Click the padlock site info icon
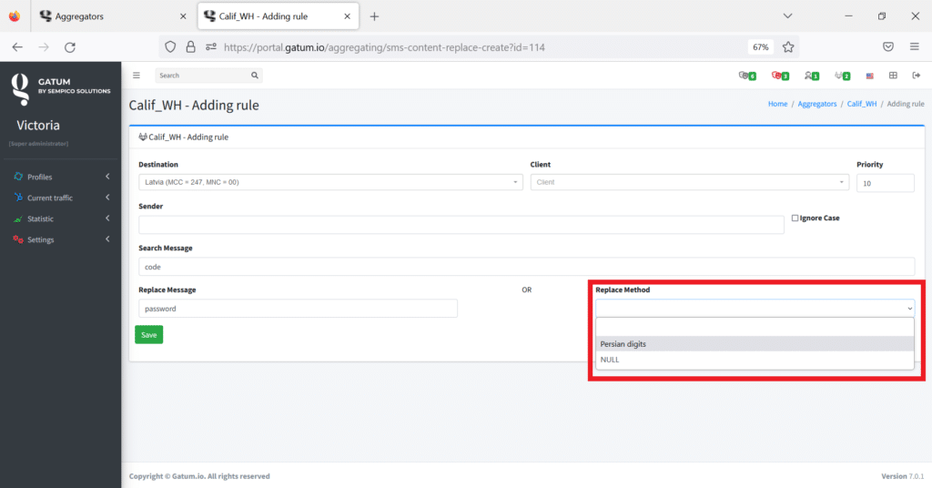This screenshot has height=488, width=932. (190, 47)
